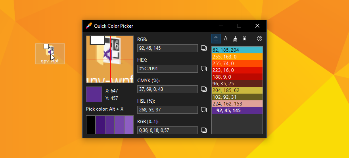This screenshot has height=158, width=349.
Task: Pick the 223, 16, 0 history color
Action: click(x=237, y=70)
